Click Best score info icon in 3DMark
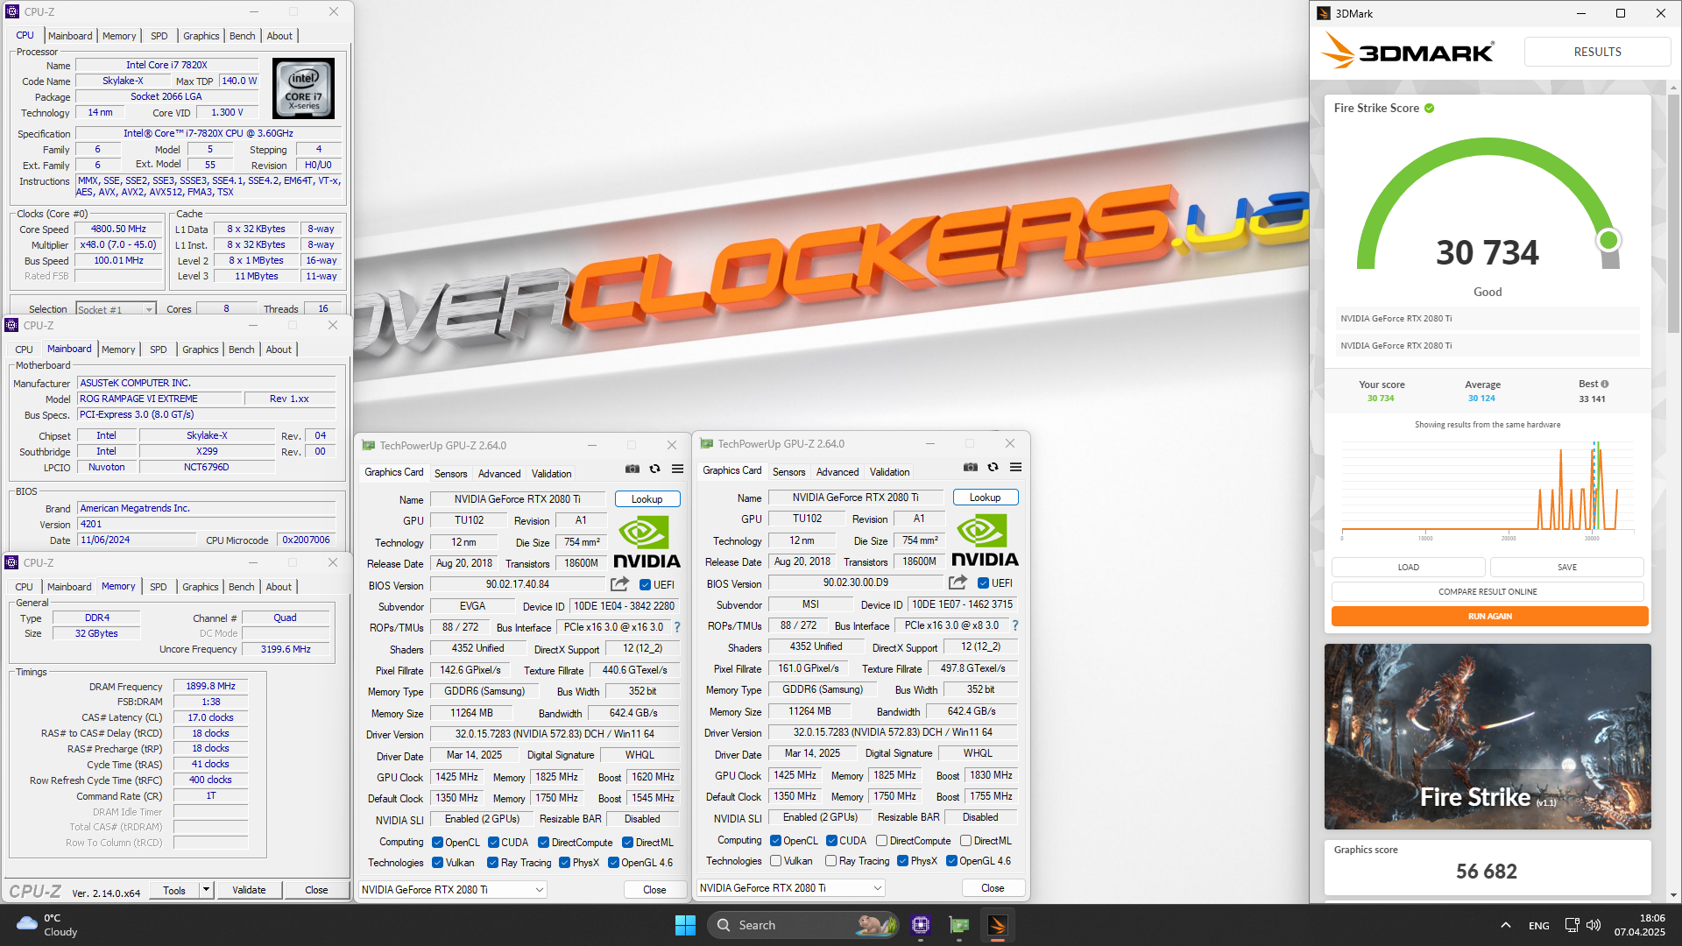Screen dimensions: 1682x946 tap(1605, 384)
